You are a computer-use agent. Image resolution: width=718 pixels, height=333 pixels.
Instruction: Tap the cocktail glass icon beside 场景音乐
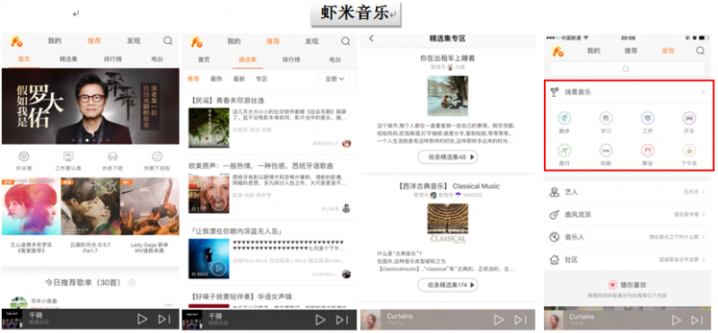[x=554, y=92]
